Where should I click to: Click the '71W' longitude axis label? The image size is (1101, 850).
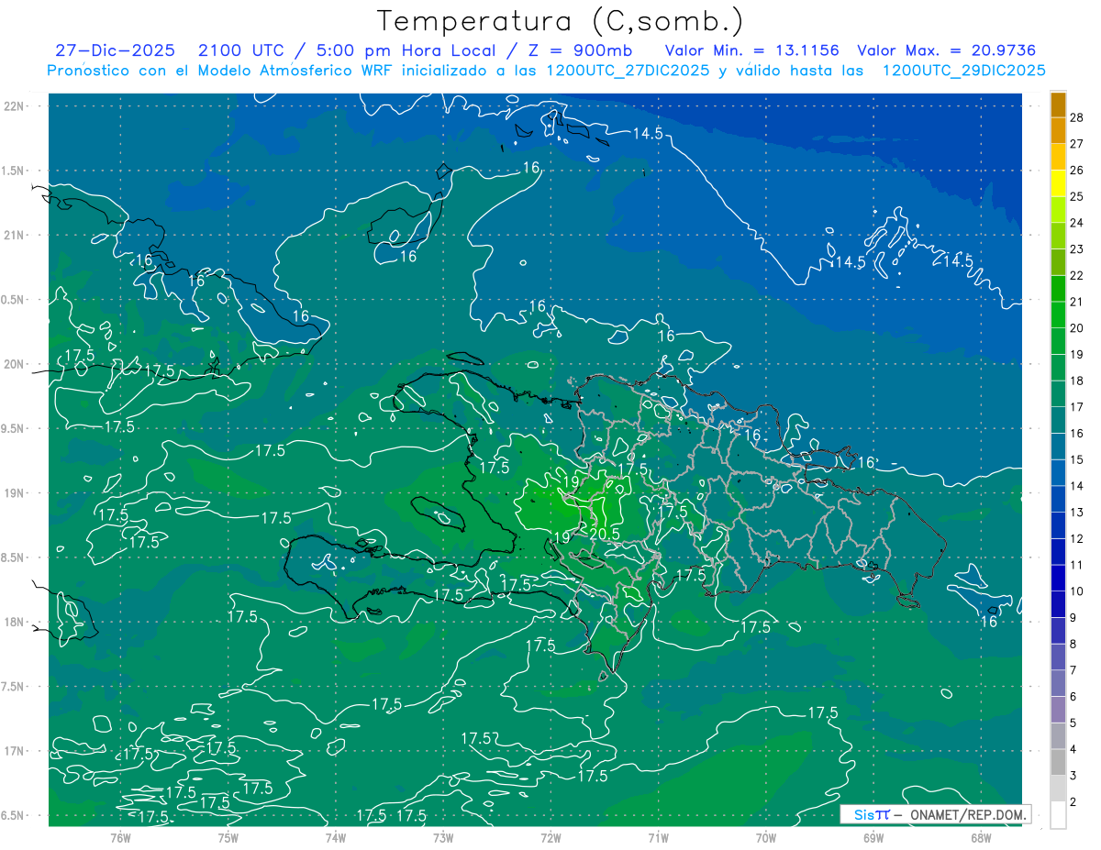coord(658,838)
